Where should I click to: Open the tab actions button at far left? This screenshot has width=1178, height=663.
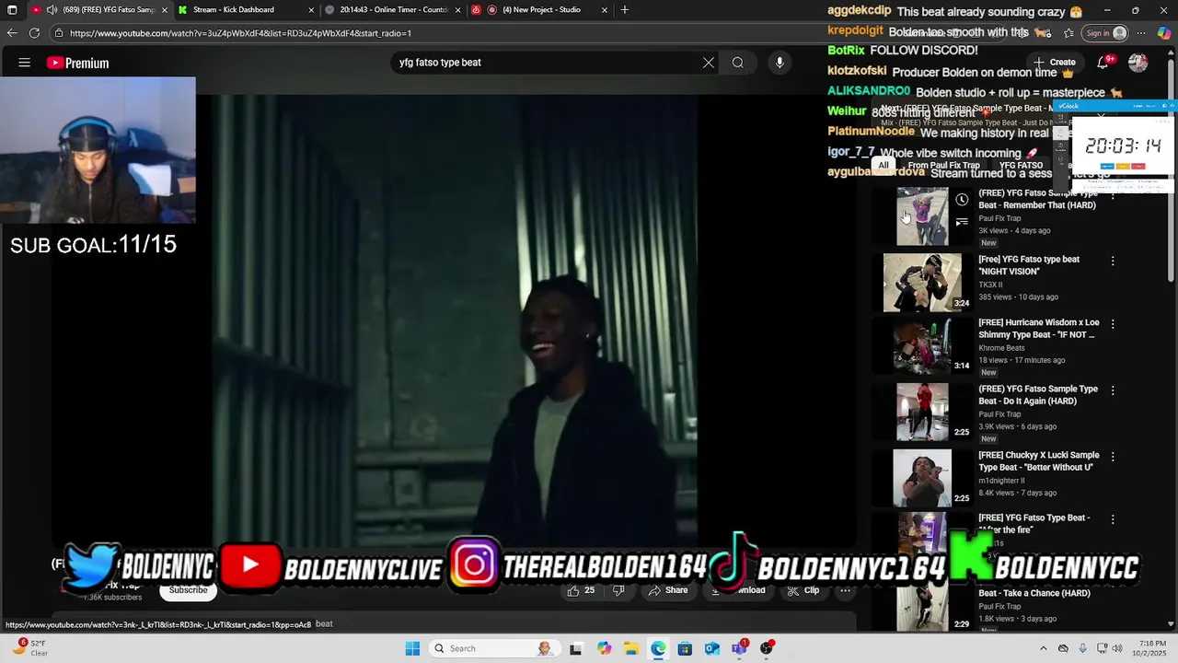(11, 10)
